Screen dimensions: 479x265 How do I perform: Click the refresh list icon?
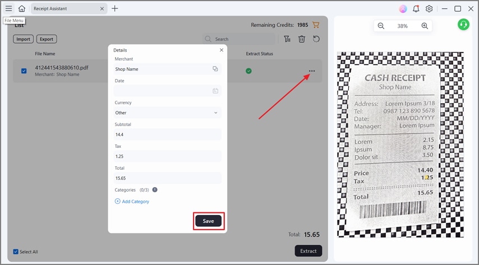tap(316, 39)
